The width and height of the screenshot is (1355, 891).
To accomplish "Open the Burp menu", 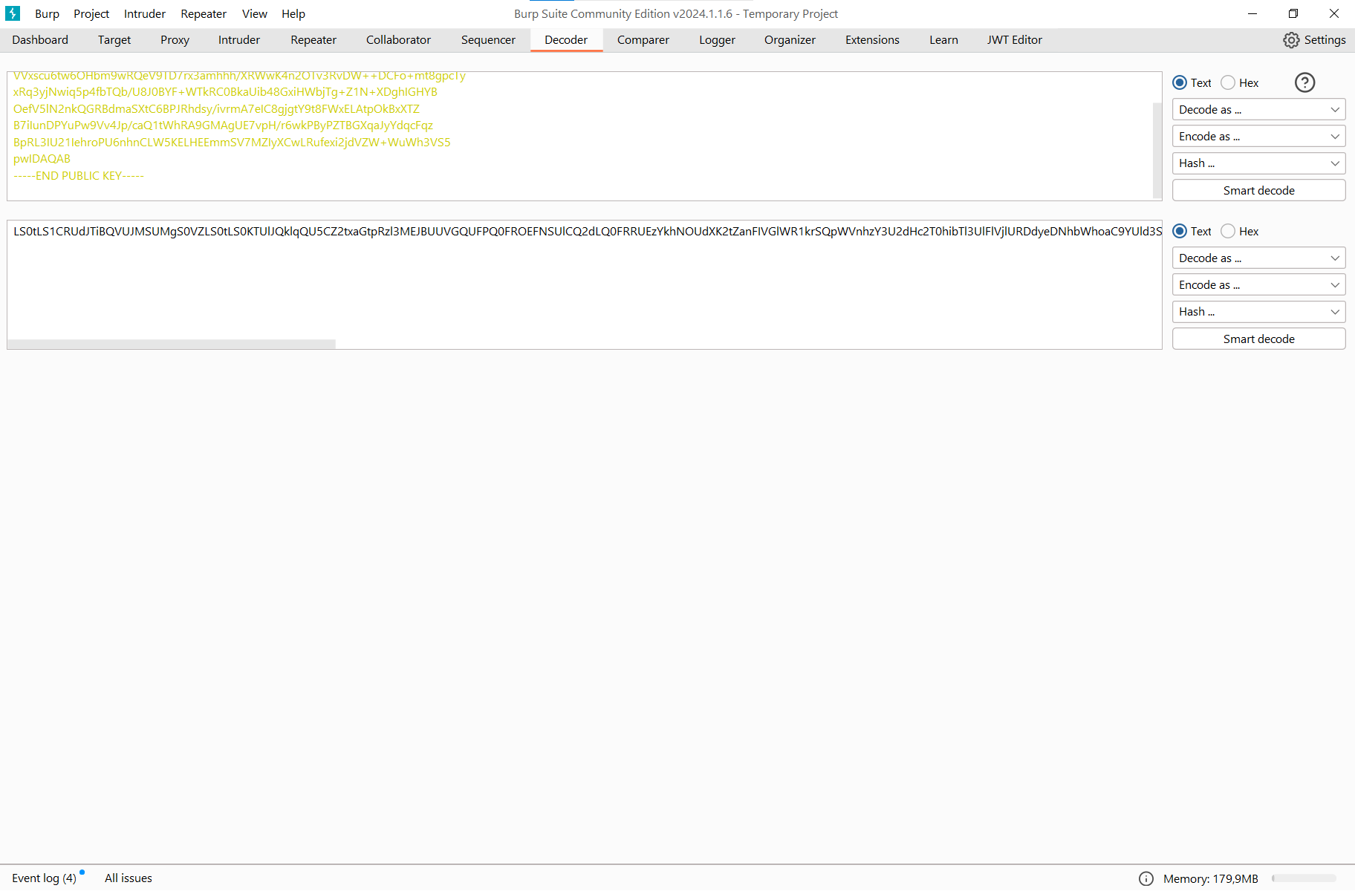I will [47, 13].
